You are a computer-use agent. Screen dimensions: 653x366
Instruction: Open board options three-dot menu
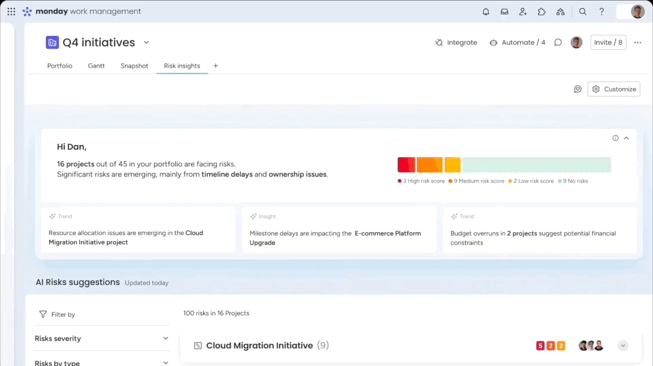pyautogui.click(x=638, y=43)
